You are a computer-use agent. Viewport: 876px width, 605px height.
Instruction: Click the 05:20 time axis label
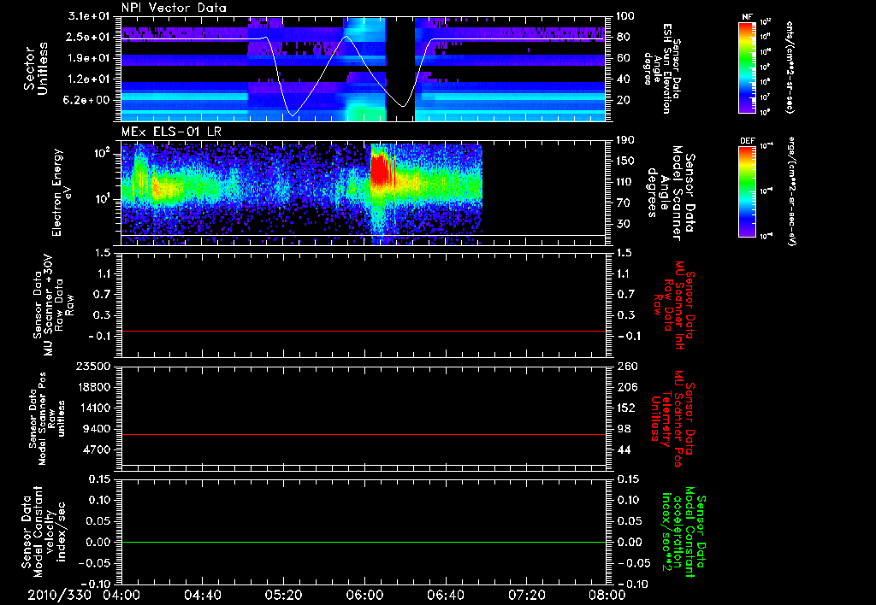coord(283,595)
